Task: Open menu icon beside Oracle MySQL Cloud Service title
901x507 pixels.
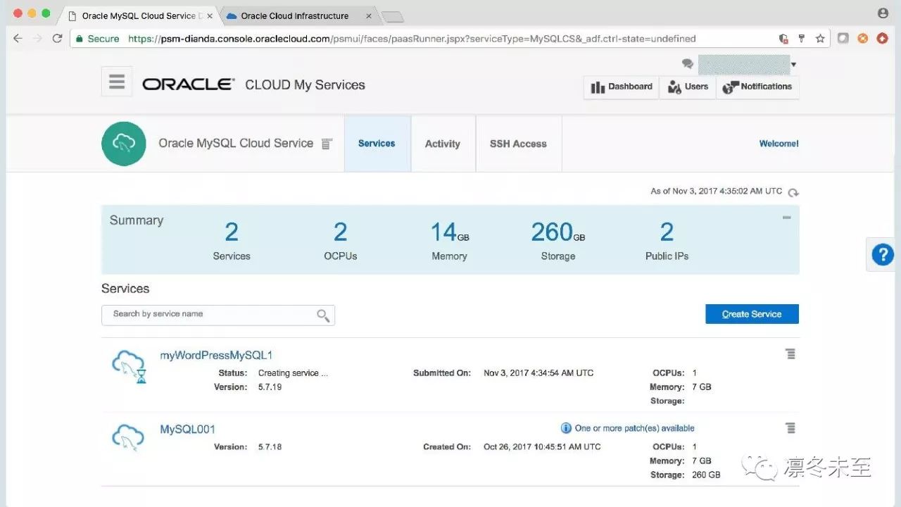Action: (327, 144)
